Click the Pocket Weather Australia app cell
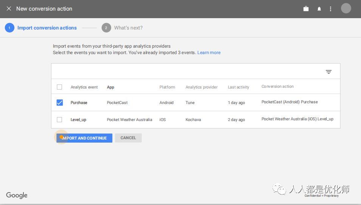Screen dimensions: 361x205 click(x=129, y=120)
